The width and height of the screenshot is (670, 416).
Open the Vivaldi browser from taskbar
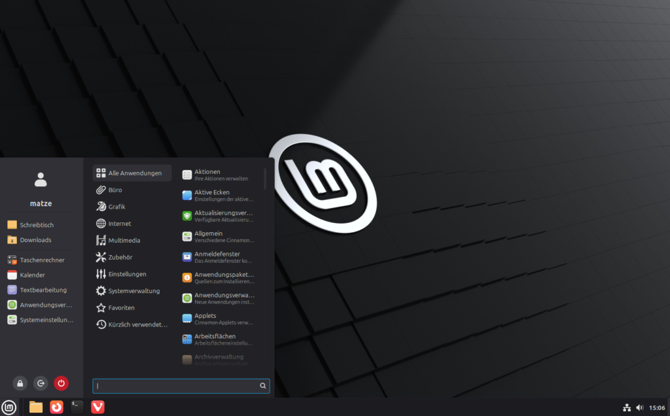pyautogui.click(x=97, y=407)
